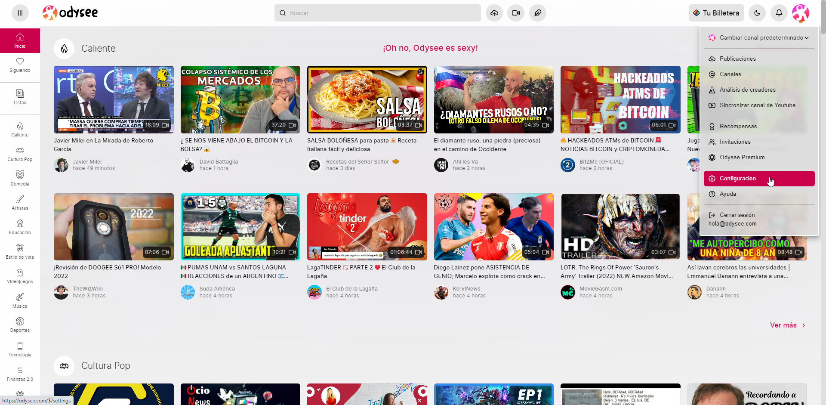This screenshot has height=405, width=826.
Task: Click ¡Oh no, Odysee es sexy! banner
Action: (x=430, y=48)
